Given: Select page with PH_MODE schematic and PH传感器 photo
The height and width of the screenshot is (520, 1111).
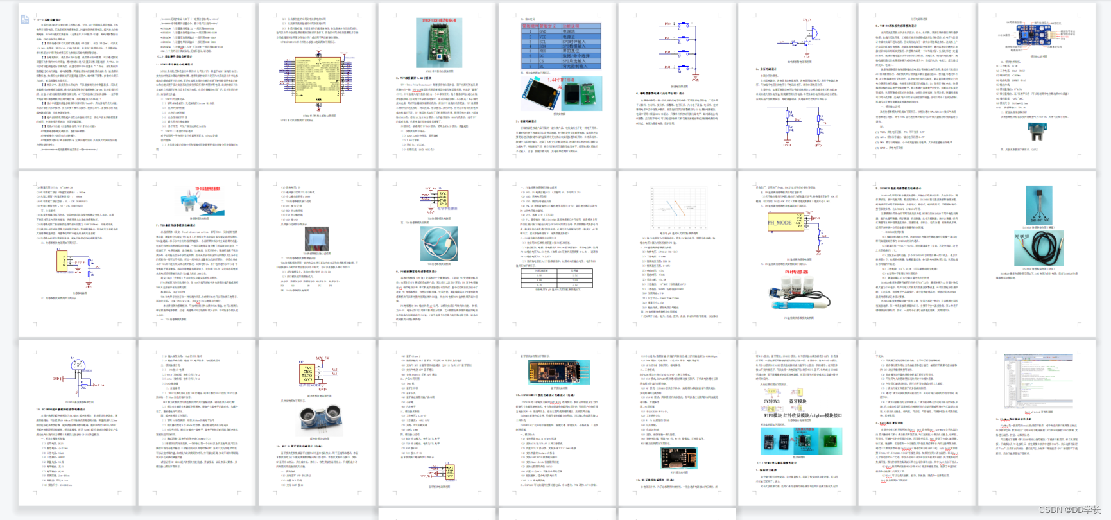Looking at the screenshot, I should coord(798,254).
